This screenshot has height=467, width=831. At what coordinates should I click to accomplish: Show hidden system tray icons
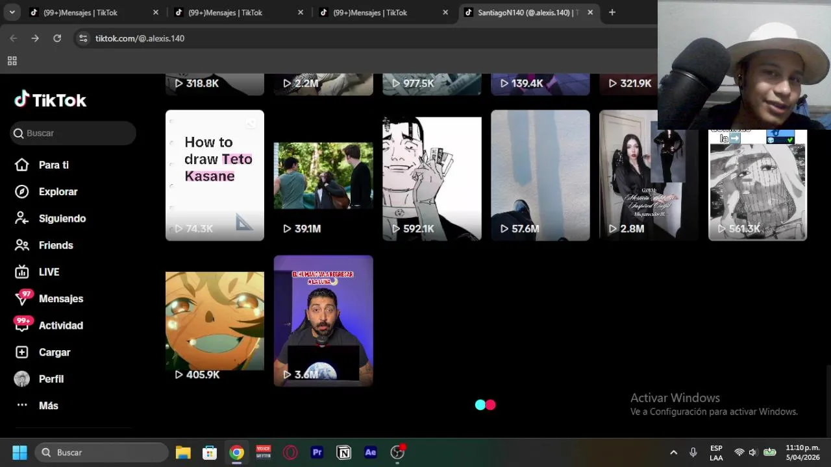673,452
